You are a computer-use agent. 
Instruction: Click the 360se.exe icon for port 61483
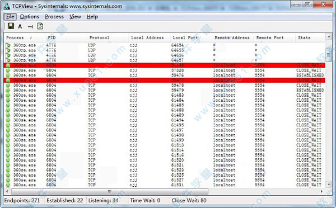click(x=8, y=95)
